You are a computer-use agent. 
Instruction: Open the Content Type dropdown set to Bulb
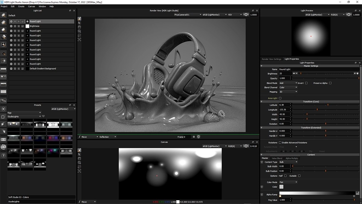tap(288, 162)
